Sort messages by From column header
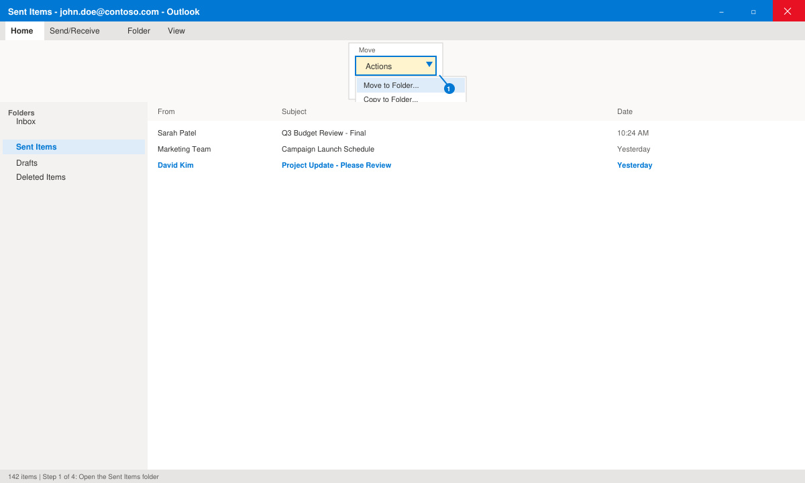Viewport: 805px width, 483px height. point(166,111)
